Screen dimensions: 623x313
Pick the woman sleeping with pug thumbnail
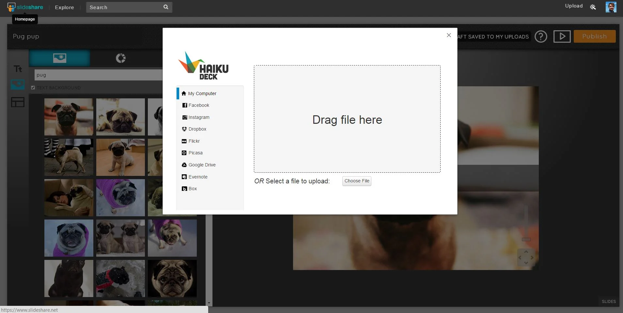click(69, 198)
